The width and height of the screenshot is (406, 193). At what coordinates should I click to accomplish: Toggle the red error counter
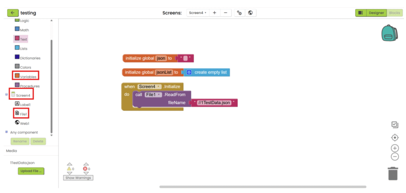(86, 168)
